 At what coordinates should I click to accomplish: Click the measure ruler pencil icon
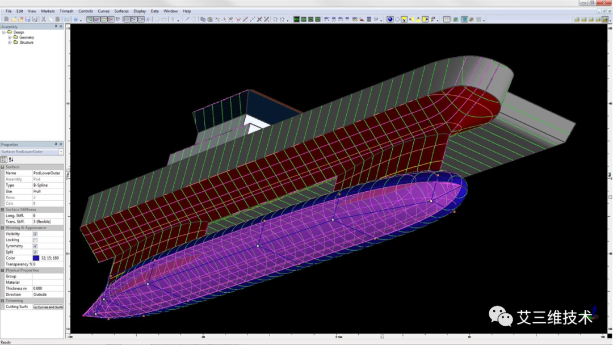(187, 19)
